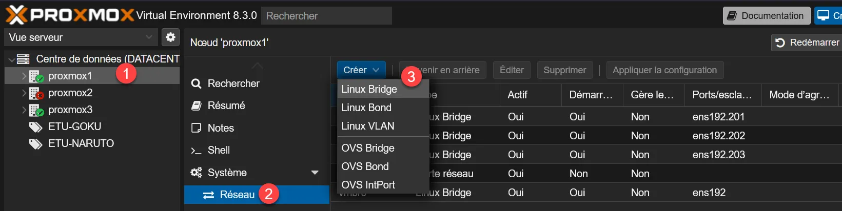Collapse the Système menu section
Screen dimensions: 842x211
click(315, 173)
